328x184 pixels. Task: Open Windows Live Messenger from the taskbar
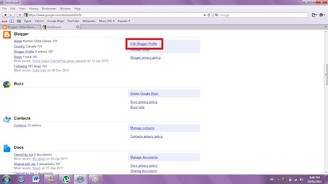tap(51, 179)
